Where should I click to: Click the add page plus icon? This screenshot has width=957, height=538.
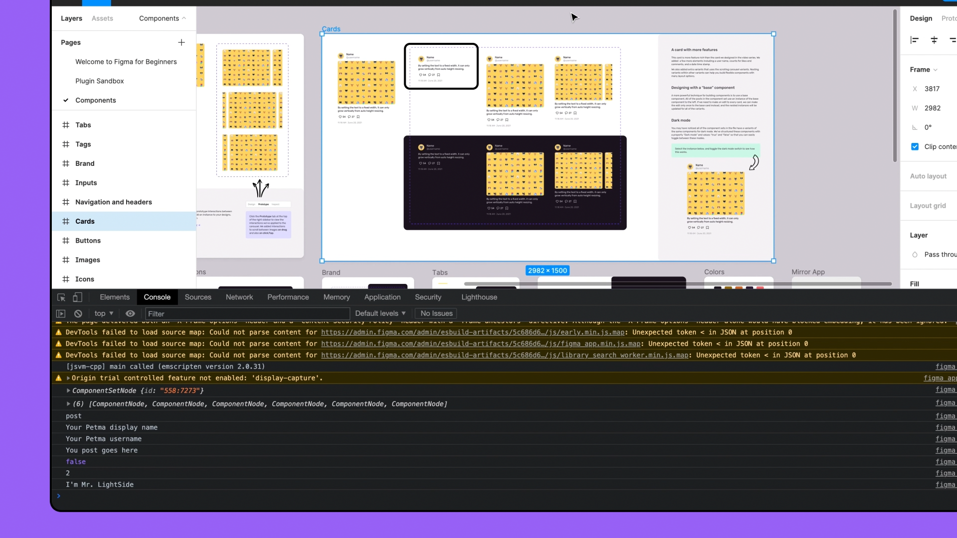coord(181,42)
